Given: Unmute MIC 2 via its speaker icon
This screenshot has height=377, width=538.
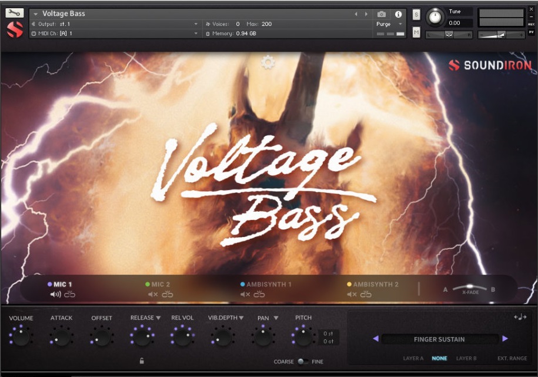Looking at the screenshot, I should pyautogui.click(x=153, y=294).
